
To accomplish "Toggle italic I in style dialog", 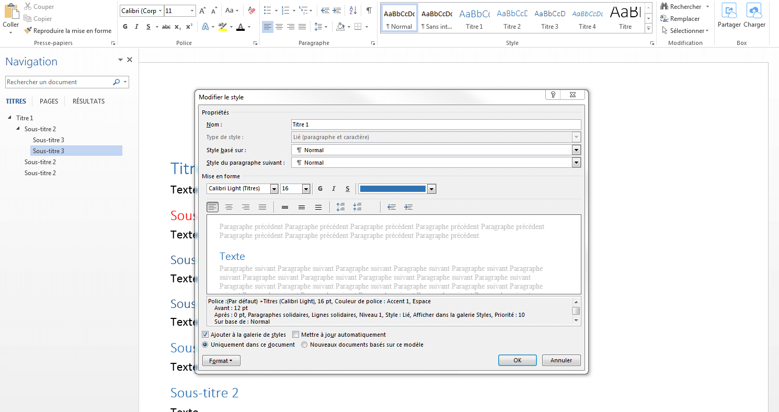I will 334,189.
